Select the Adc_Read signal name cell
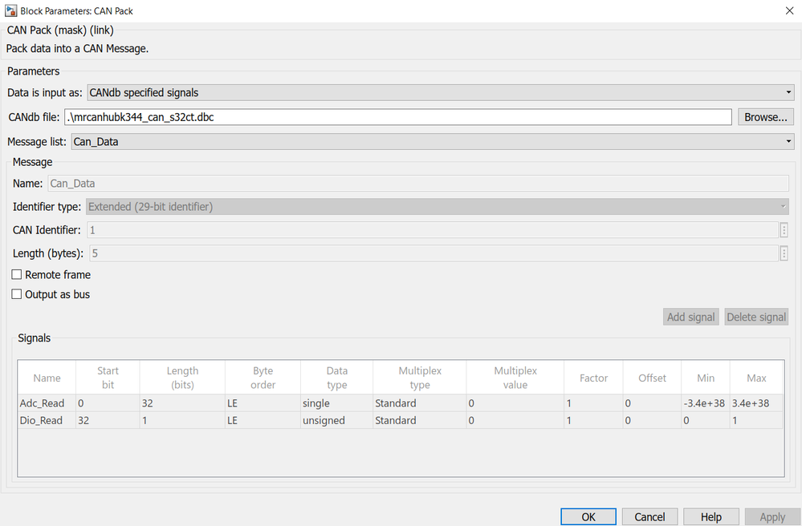This screenshot has width=802, height=526. point(47,403)
